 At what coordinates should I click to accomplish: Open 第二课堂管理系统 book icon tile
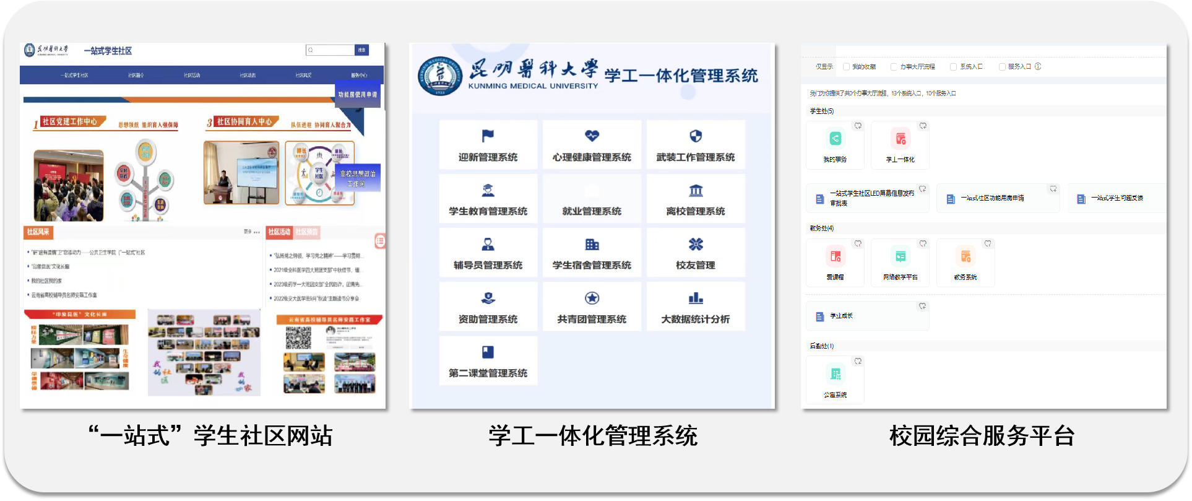pos(488,360)
